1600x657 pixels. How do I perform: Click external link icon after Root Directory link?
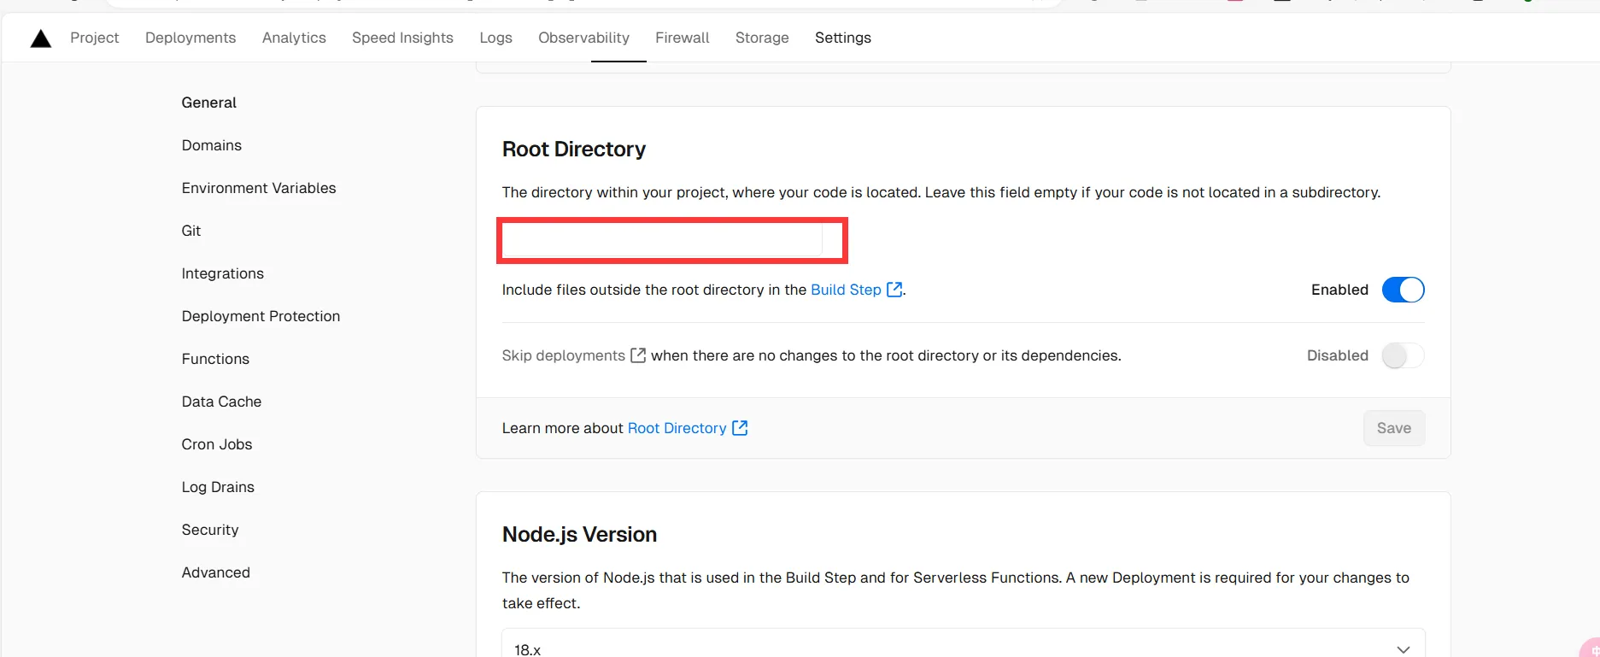pyautogui.click(x=740, y=428)
